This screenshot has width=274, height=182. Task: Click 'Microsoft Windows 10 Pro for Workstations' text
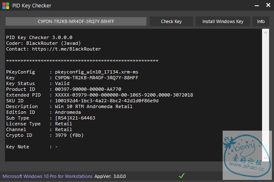pyautogui.click(x=47, y=176)
